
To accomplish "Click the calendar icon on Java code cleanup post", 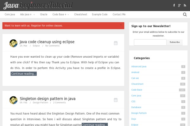I will coord(116,43).
